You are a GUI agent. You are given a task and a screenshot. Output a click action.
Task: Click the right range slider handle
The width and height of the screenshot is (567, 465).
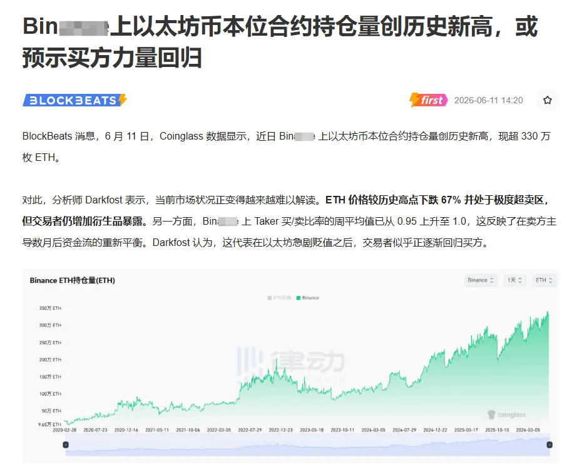(549, 445)
